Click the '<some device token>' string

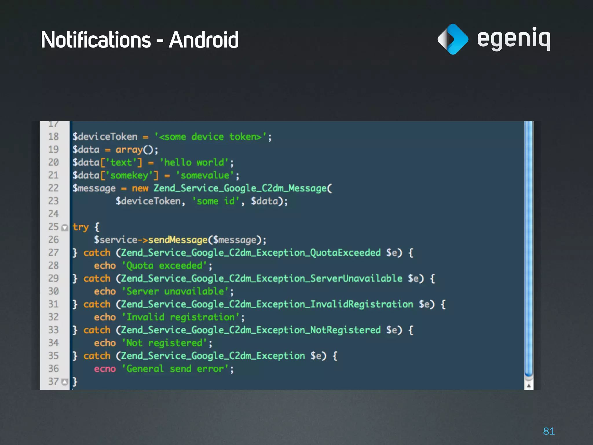click(x=210, y=136)
